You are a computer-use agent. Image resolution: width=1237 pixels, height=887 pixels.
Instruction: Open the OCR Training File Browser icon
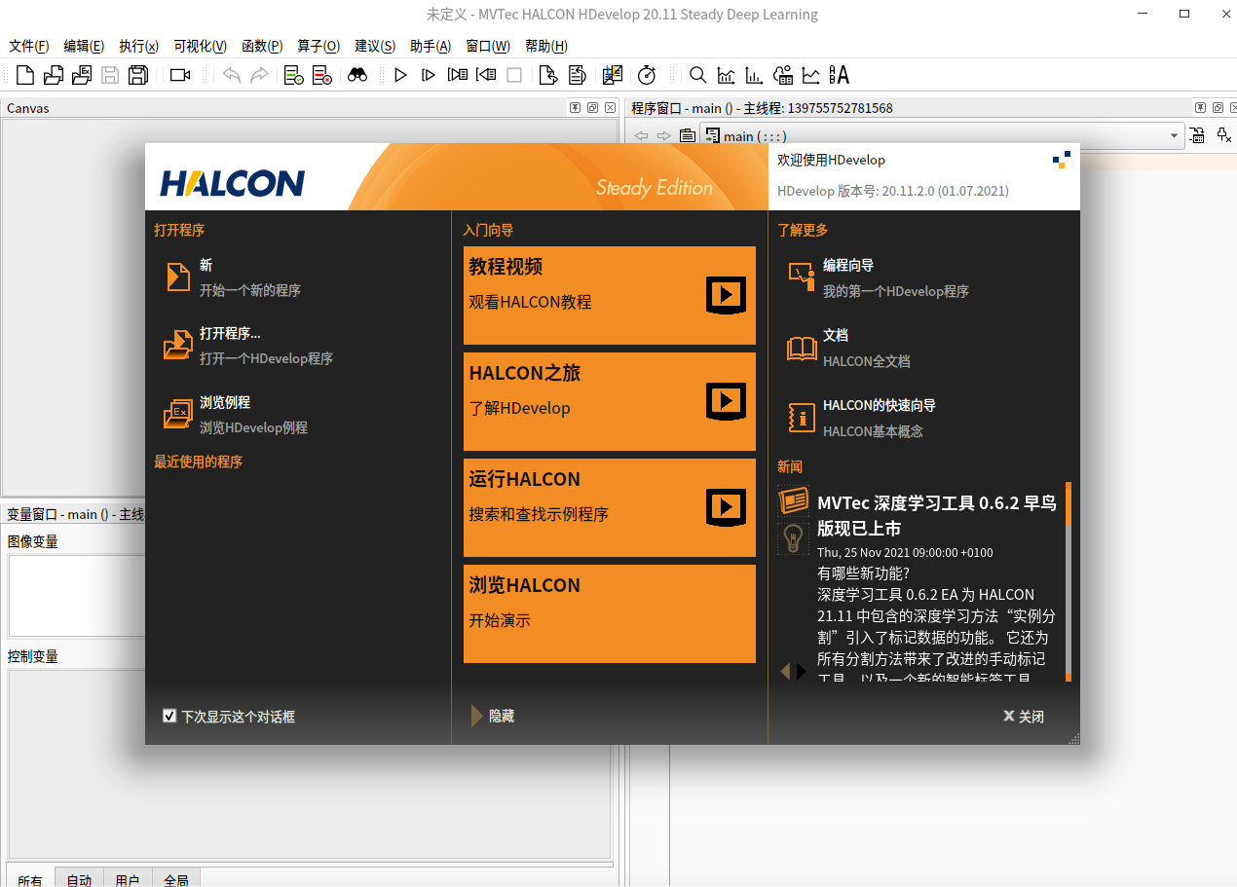839,75
